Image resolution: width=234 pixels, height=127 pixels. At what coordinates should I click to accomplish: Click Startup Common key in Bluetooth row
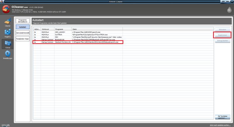click(47, 40)
